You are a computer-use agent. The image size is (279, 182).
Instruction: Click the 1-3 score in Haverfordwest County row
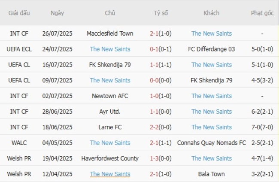(155, 158)
